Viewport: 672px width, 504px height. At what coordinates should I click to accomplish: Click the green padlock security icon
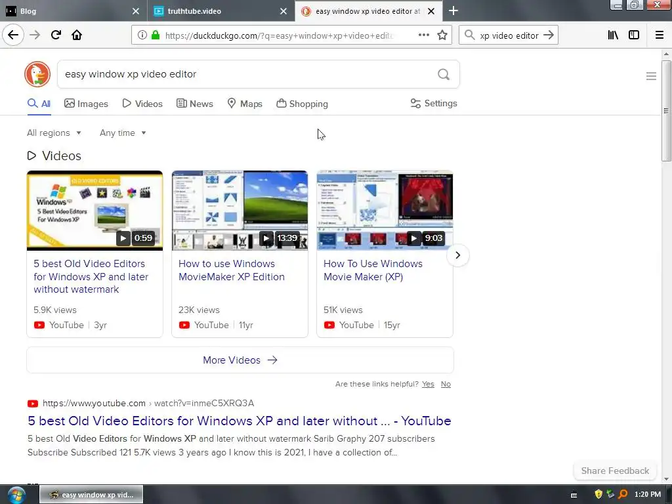pyautogui.click(x=156, y=35)
